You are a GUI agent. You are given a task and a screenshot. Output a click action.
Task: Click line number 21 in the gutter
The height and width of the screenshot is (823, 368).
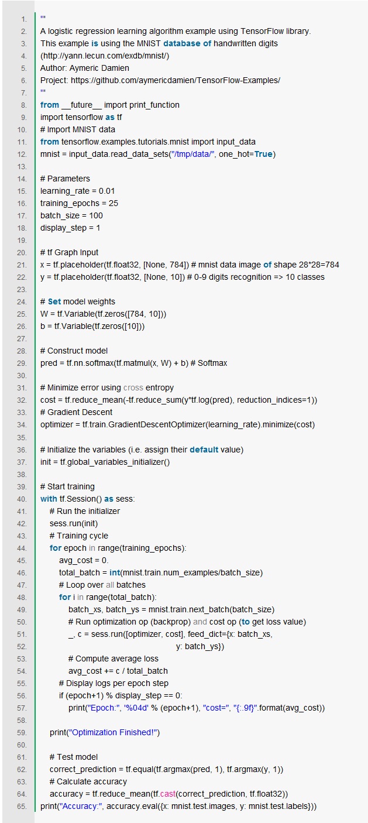point(23,265)
